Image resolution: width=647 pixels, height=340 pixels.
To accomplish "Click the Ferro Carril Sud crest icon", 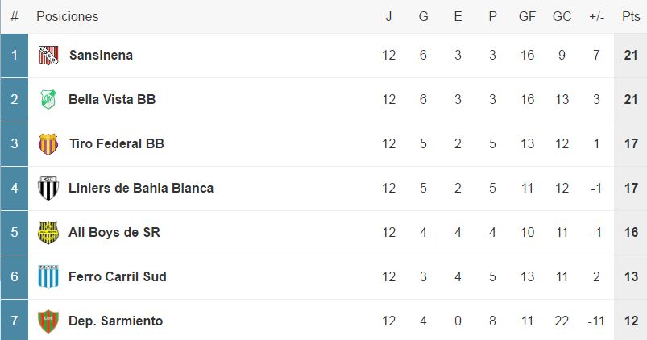I will point(48,277).
